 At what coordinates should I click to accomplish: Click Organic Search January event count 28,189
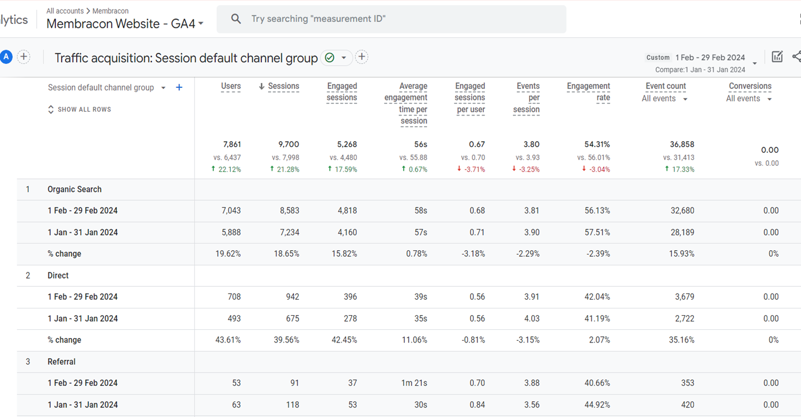pos(681,232)
